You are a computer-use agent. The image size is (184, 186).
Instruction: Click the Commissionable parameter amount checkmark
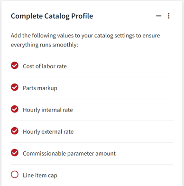[x=15, y=153]
